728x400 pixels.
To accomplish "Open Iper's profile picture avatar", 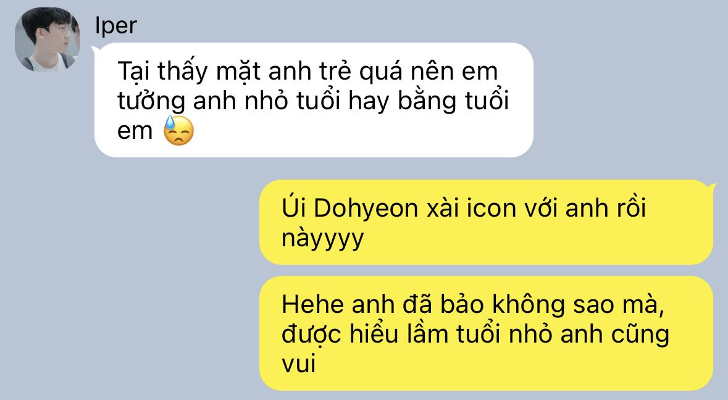I will 47,40.
